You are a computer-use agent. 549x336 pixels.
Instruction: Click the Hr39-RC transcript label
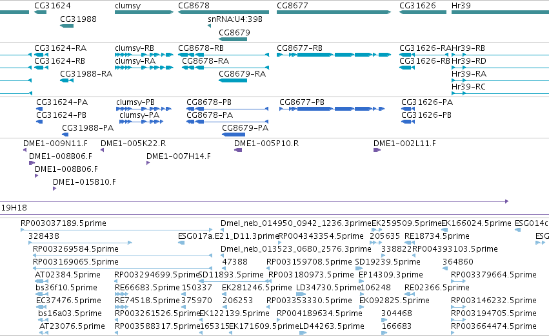point(468,87)
